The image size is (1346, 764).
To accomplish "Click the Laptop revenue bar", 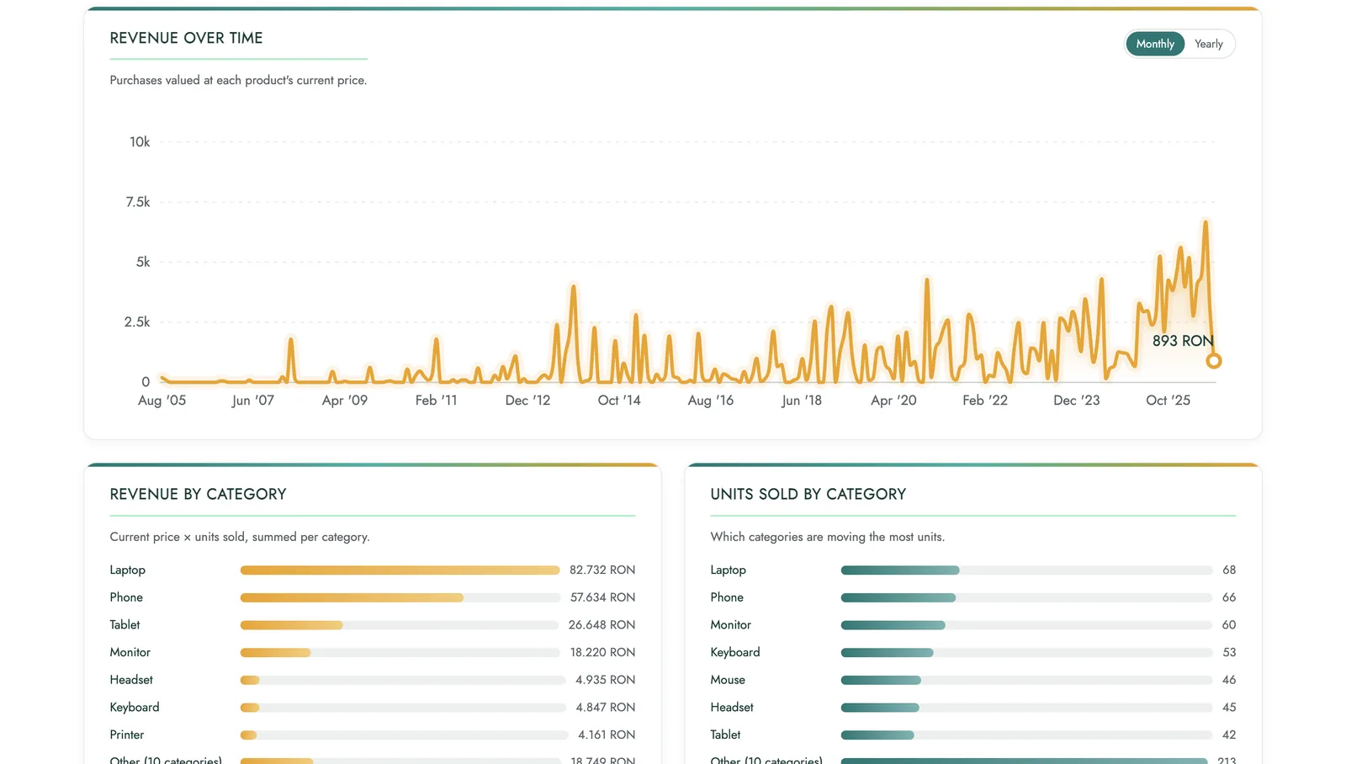I will (400, 570).
